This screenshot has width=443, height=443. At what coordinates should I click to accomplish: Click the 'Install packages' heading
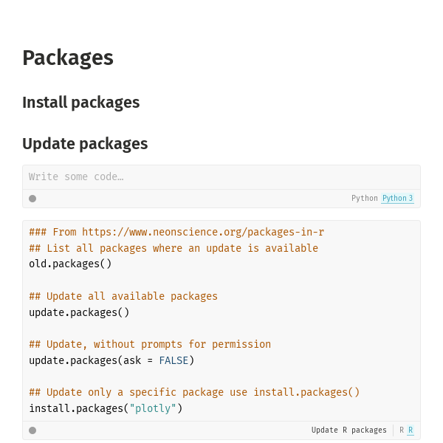81,103
